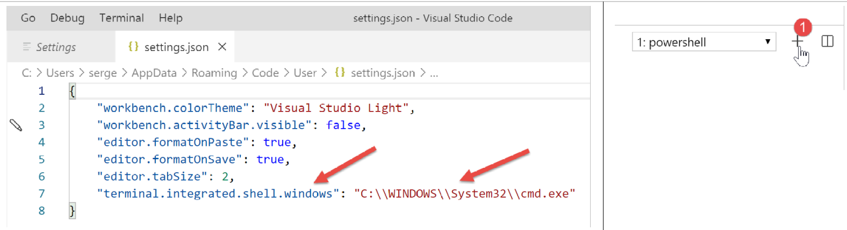Switch to the Settings tab

point(56,47)
